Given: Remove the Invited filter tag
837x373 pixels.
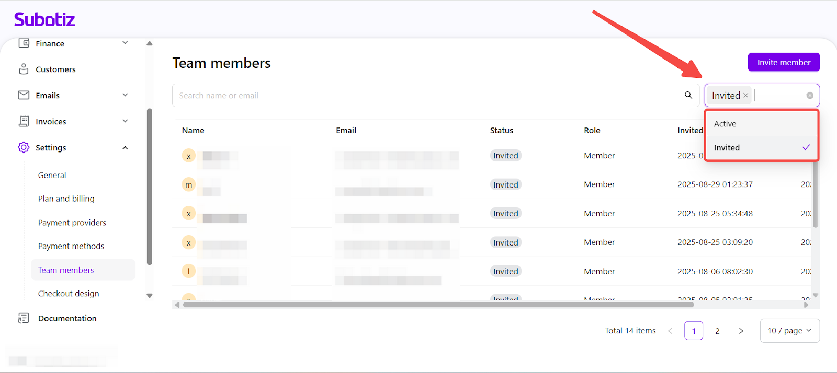Looking at the screenshot, I should coord(746,96).
